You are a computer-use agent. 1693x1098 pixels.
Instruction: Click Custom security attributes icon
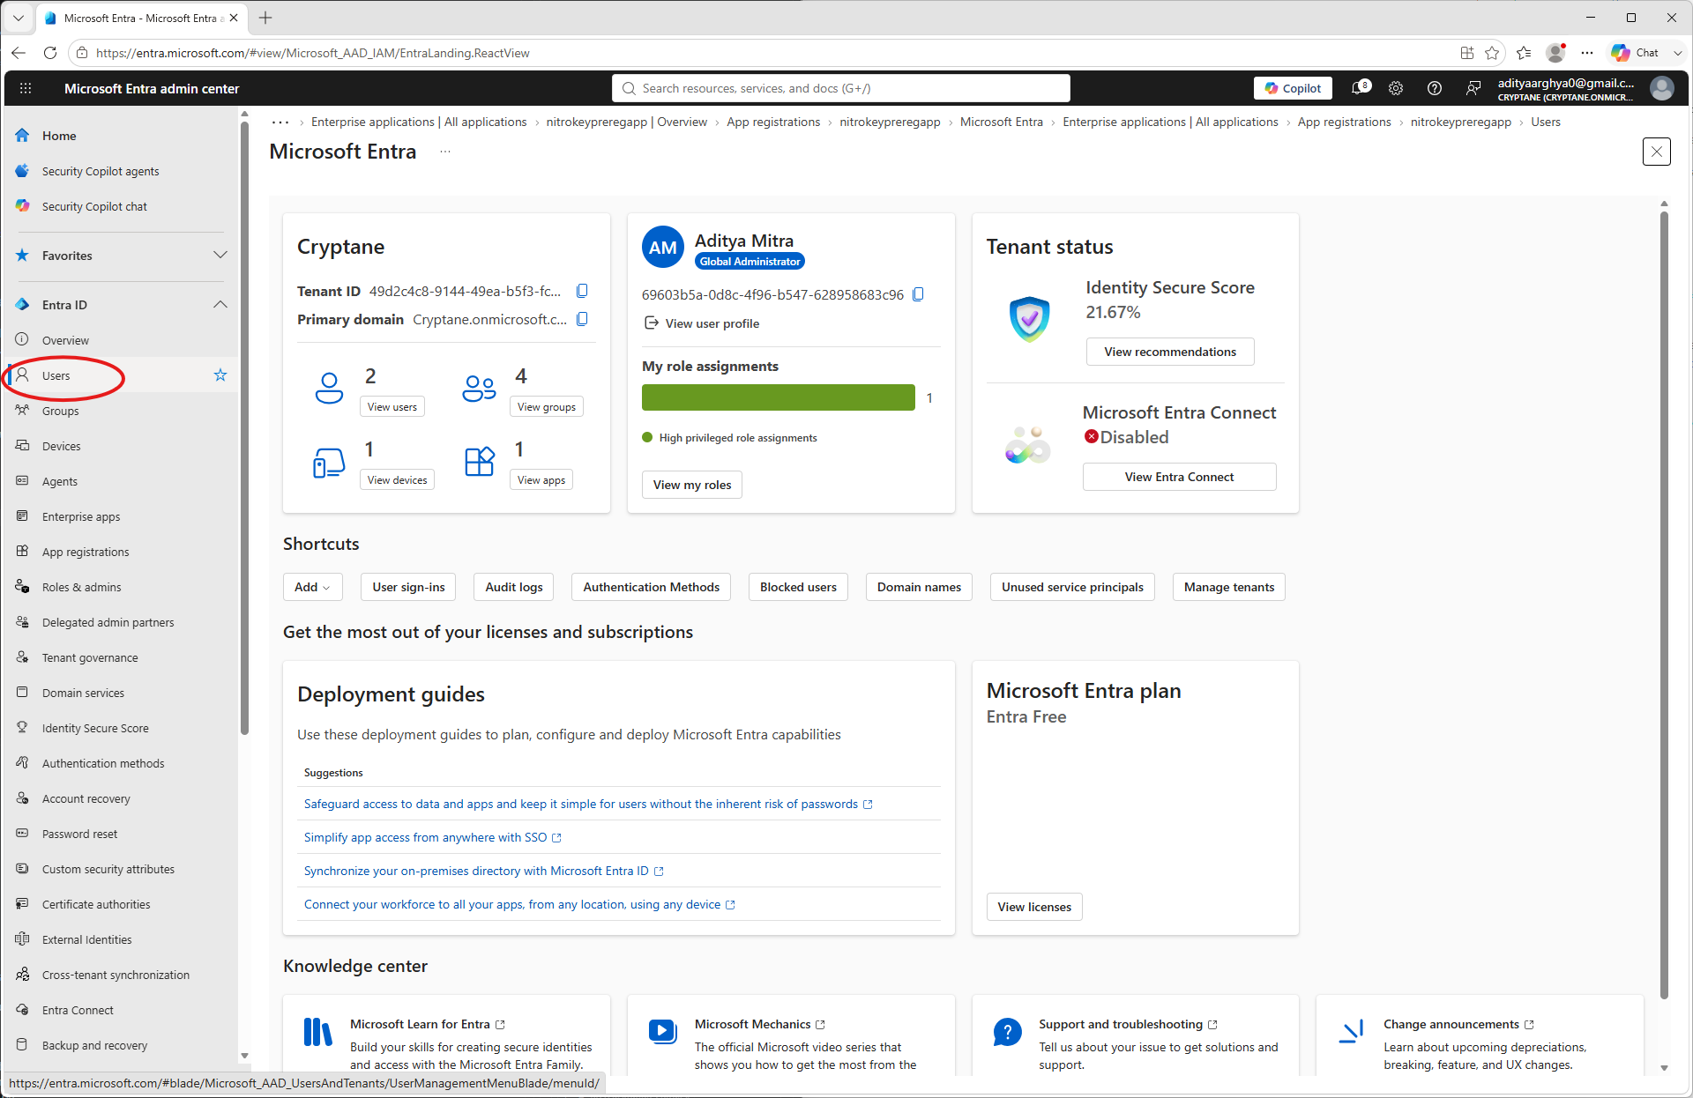pos(23,869)
